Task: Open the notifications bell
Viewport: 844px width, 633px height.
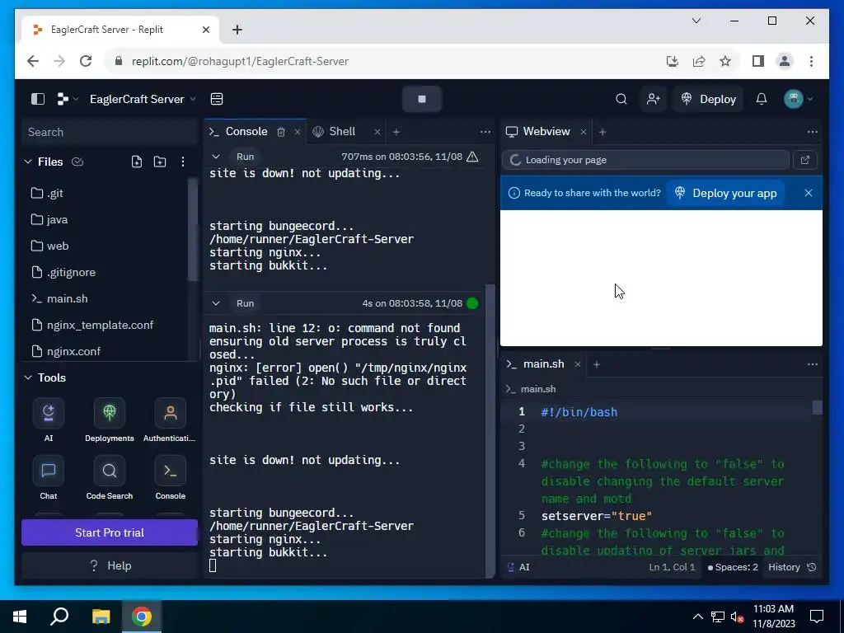Action: click(x=761, y=99)
